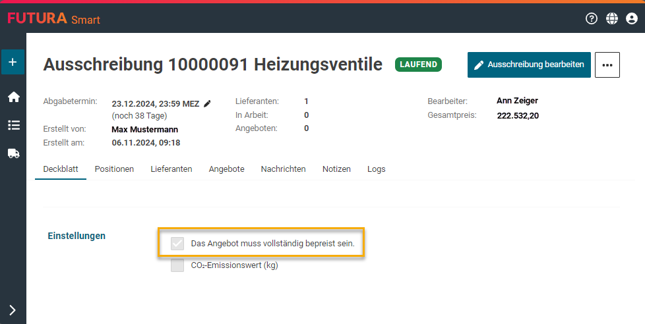Switch to the Lieferanten tab
The image size is (645, 324).
[171, 169]
